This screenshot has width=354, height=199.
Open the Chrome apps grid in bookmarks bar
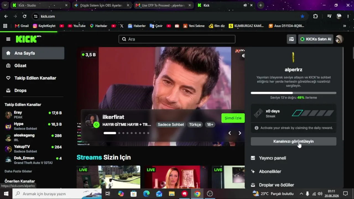(5, 26)
